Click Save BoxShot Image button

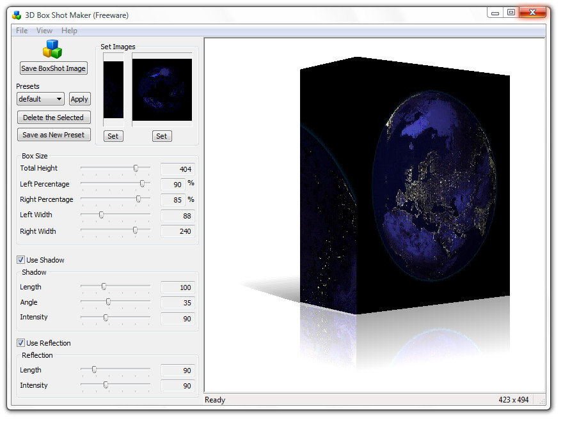pos(54,68)
